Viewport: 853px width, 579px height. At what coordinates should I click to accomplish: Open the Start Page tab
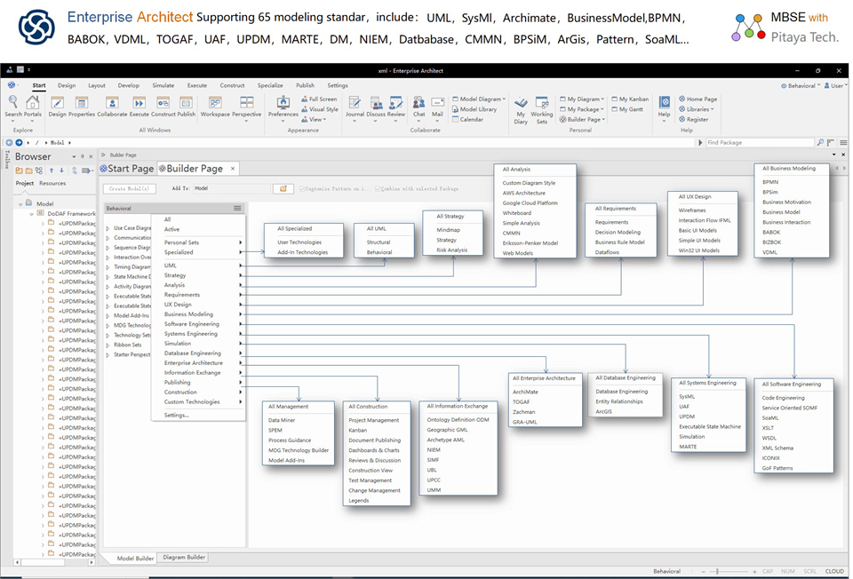pyautogui.click(x=127, y=169)
